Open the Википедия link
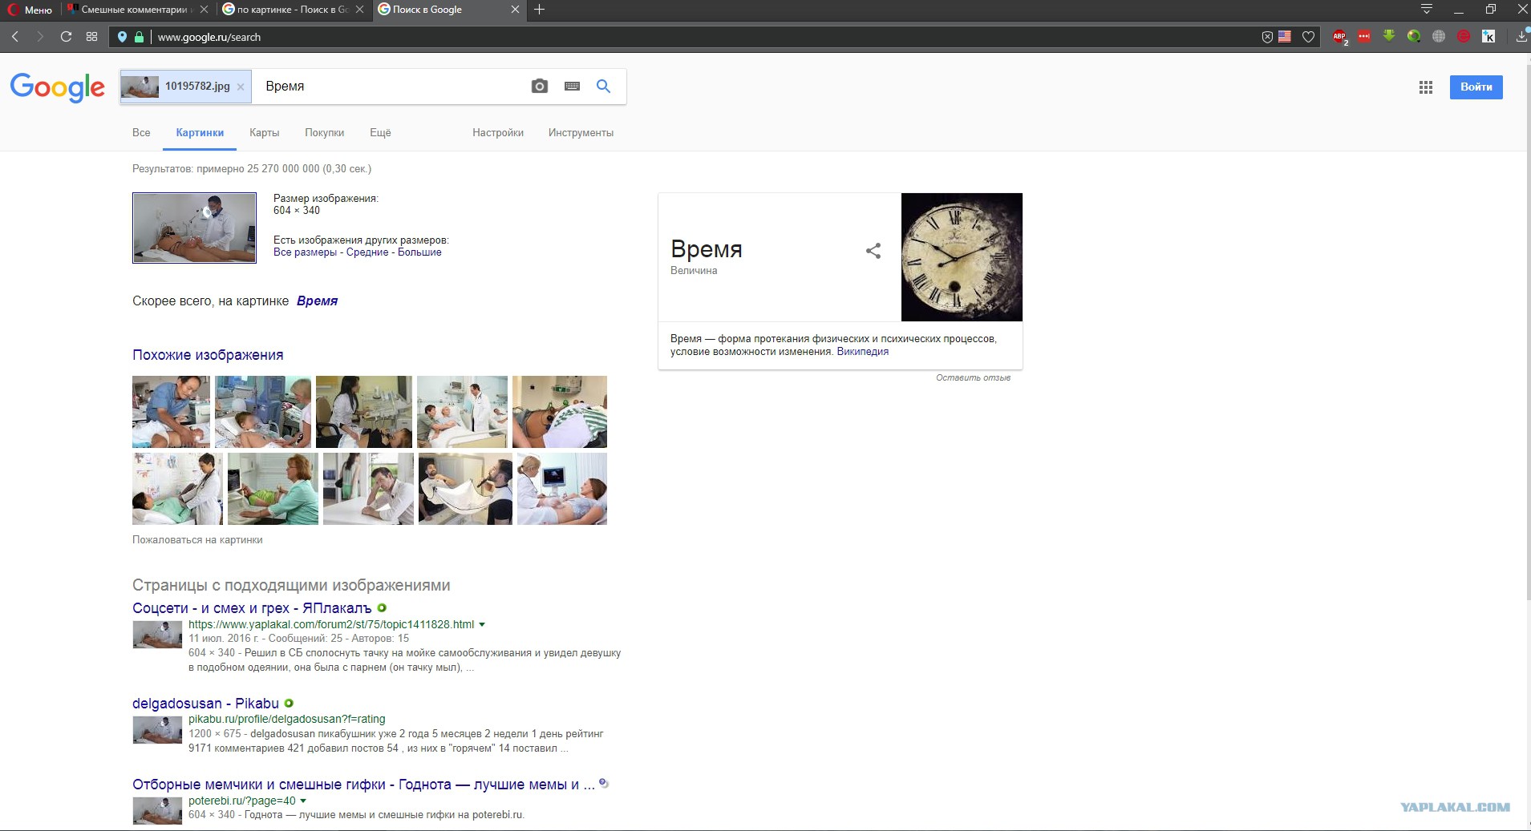1531x831 pixels. coord(862,352)
